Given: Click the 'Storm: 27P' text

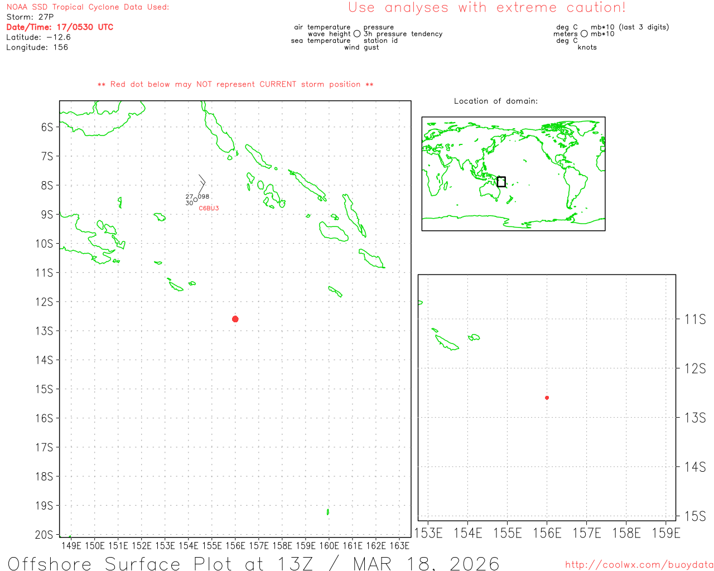Looking at the screenshot, I should pos(30,17).
